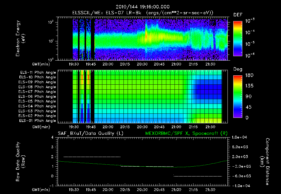This screenshot has height=194, width=281.
Task: Click the DEF color bar legend
Action: [238, 38]
